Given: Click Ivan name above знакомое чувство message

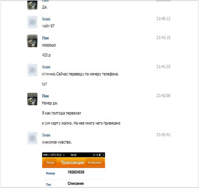Looking at the screenshot, I should (x=46, y=135).
